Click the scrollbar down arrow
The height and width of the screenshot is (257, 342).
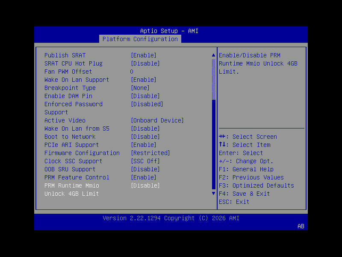pyautogui.click(x=213, y=194)
